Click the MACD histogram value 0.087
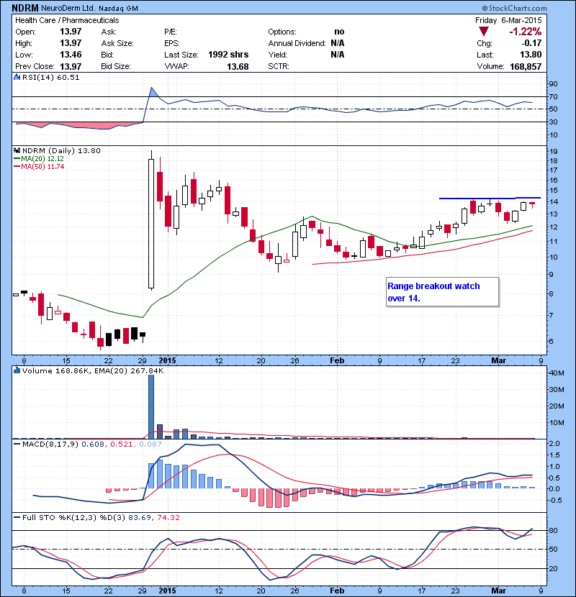The width and height of the screenshot is (576, 597). coord(150,444)
